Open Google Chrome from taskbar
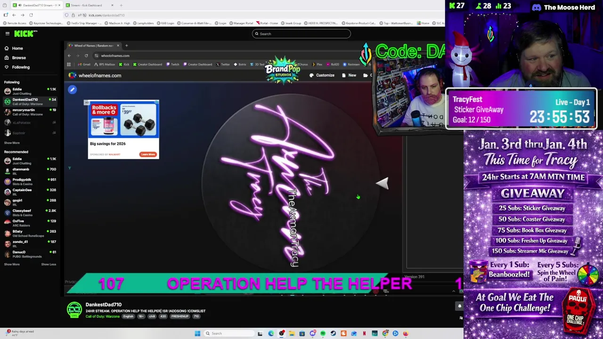The width and height of the screenshot is (603, 339). [x=385, y=333]
